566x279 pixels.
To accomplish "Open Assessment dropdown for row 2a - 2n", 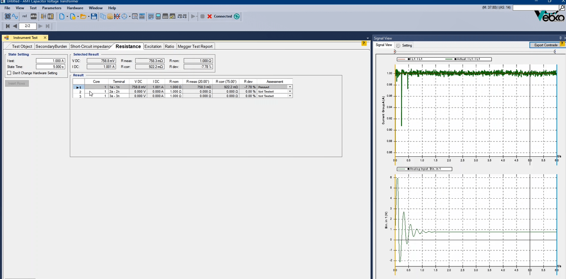I will [290, 92].
